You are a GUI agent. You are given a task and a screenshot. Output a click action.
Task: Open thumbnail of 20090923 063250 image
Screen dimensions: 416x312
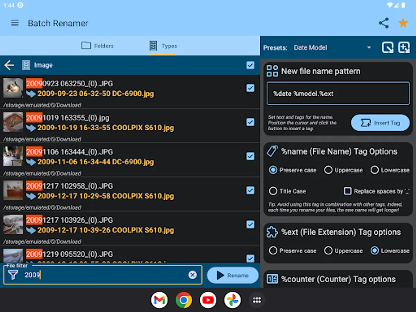coord(13,88)
